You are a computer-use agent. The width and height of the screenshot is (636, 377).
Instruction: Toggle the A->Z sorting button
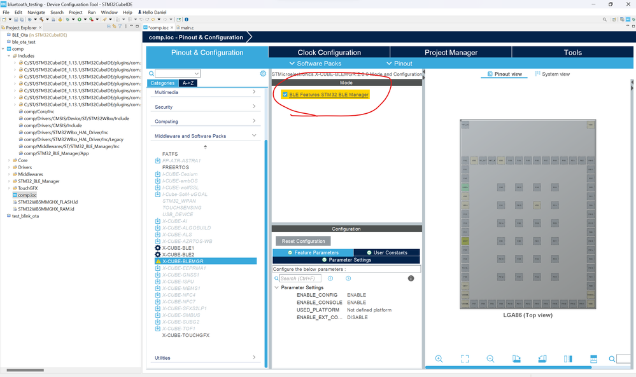188,83
